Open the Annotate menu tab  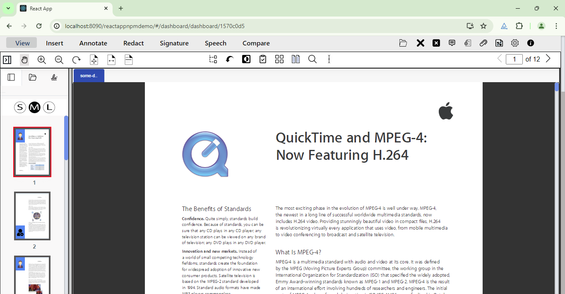tap(93, 43)
